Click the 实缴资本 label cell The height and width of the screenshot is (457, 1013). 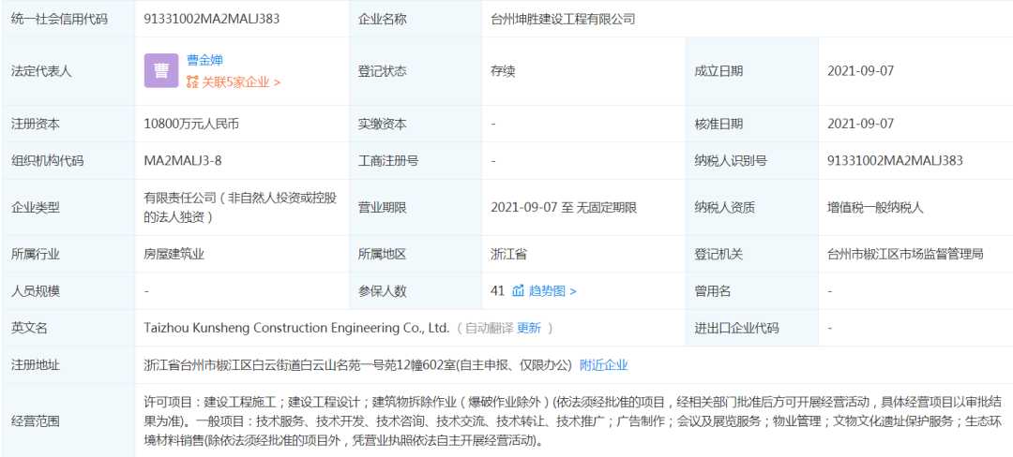pos(415,124)
